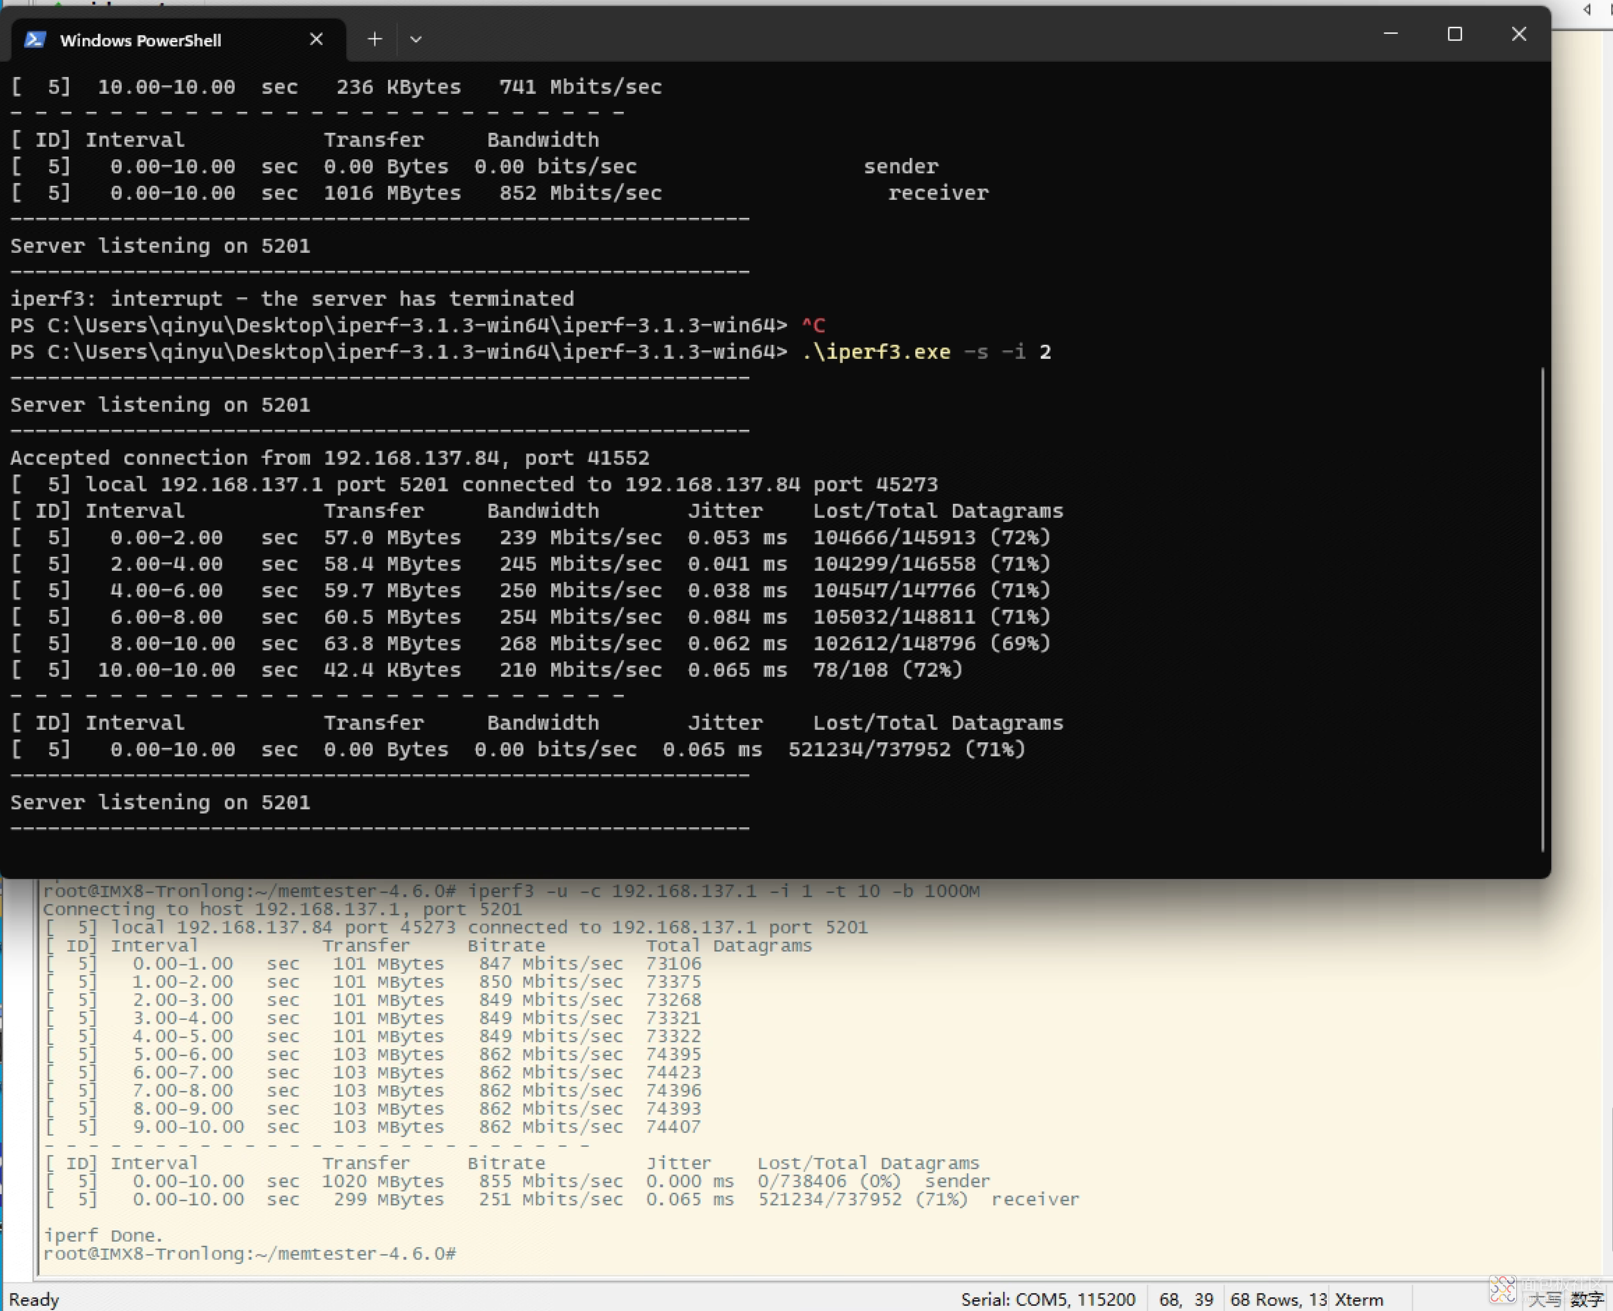The image size is (1613, 1311).
Task: Click the ".\iperf3.exe" command text
Action: click(x=876, y=352)
